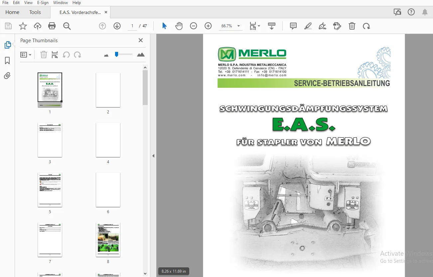Toggle scrolling page display mode
The width and height of the screenshot is (433, 277).
pos(272,26)
